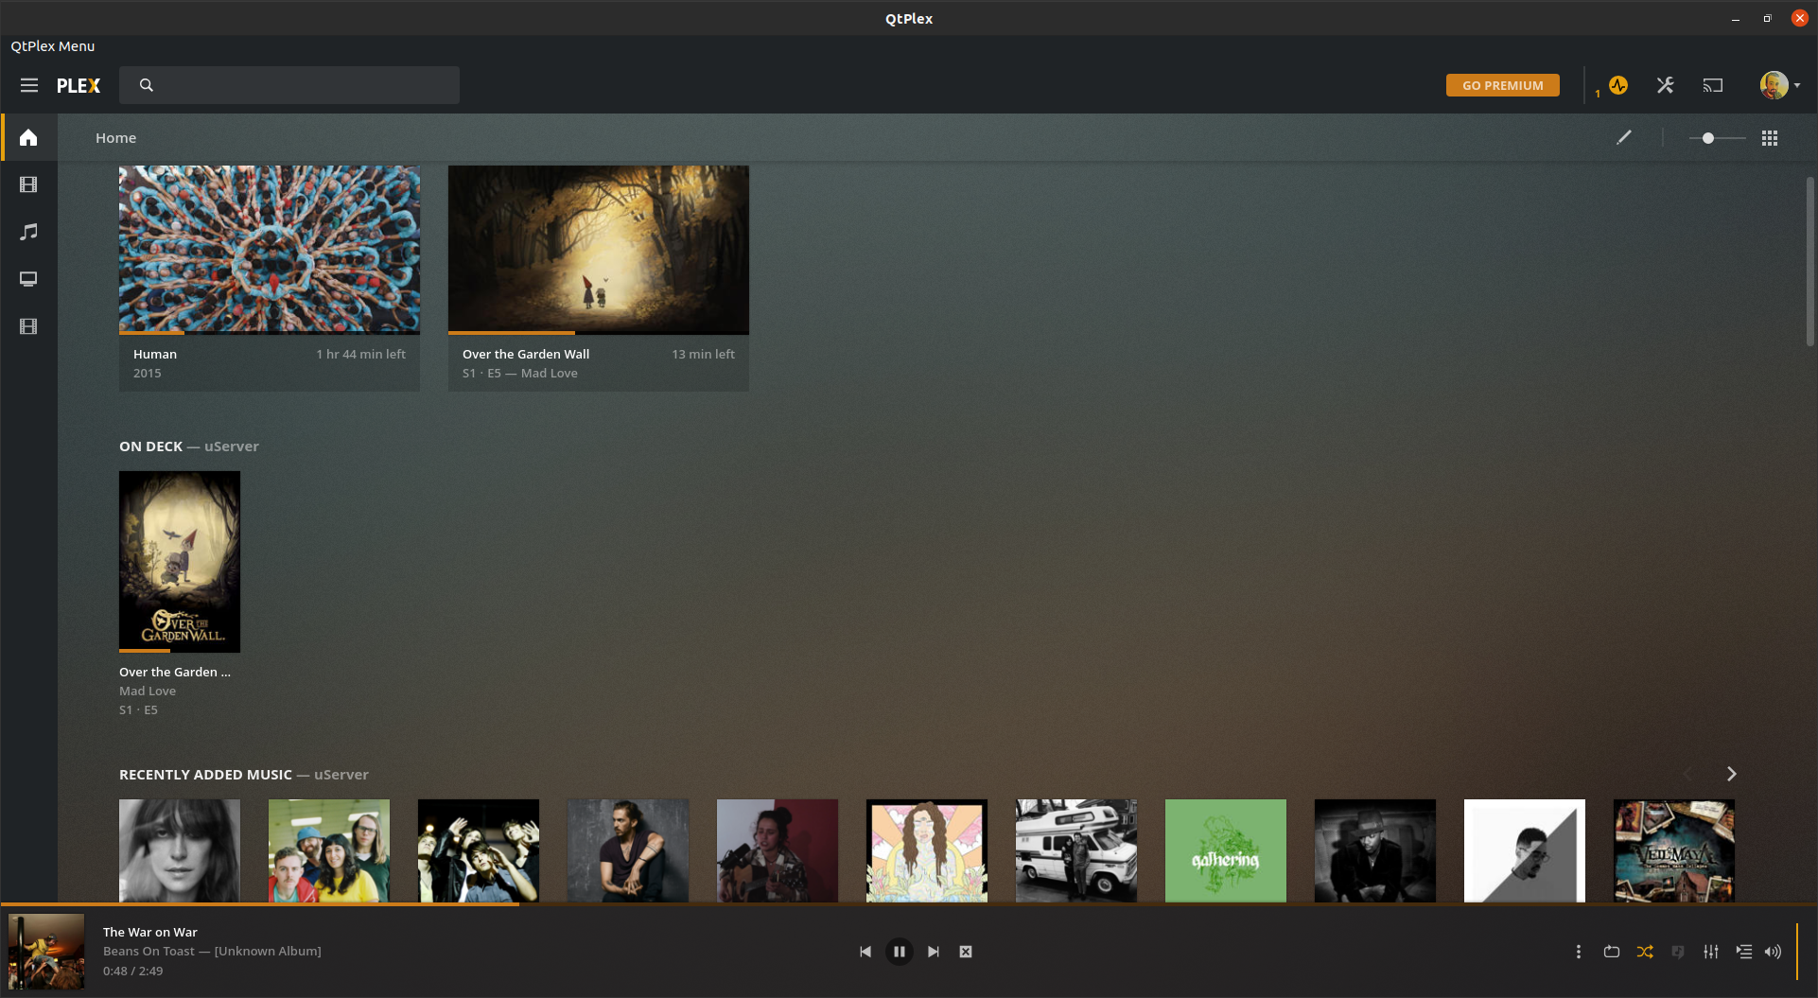Image resolution: width=1818 pixels, height=998 pixels.
Task: Go to Home in the sidebar
Action: click(28, 137)
